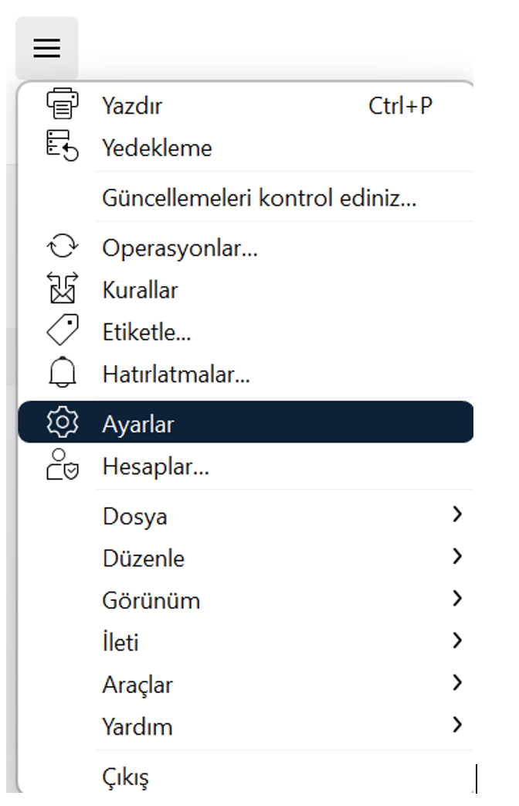Expand the Görünüm submenu chevron
The image size is (519, 806).
[x=457, y=599]
